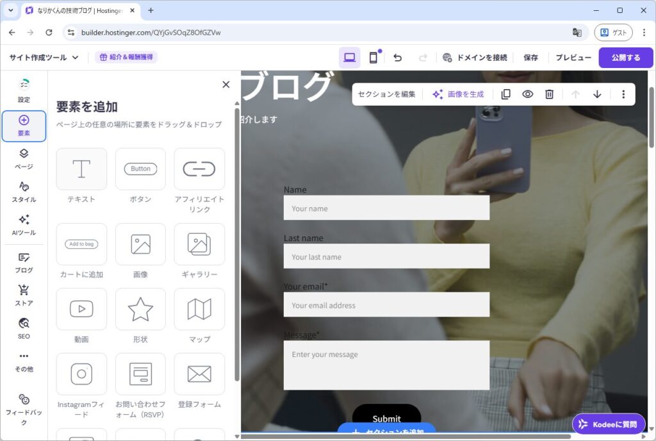Click the Your email input field
This screenshot has width=656, height=441.
(386, 305)
